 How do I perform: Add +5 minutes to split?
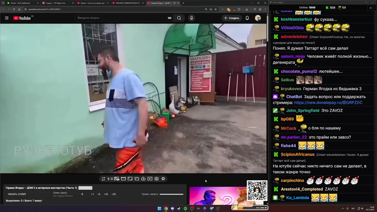tap(99, 194)
